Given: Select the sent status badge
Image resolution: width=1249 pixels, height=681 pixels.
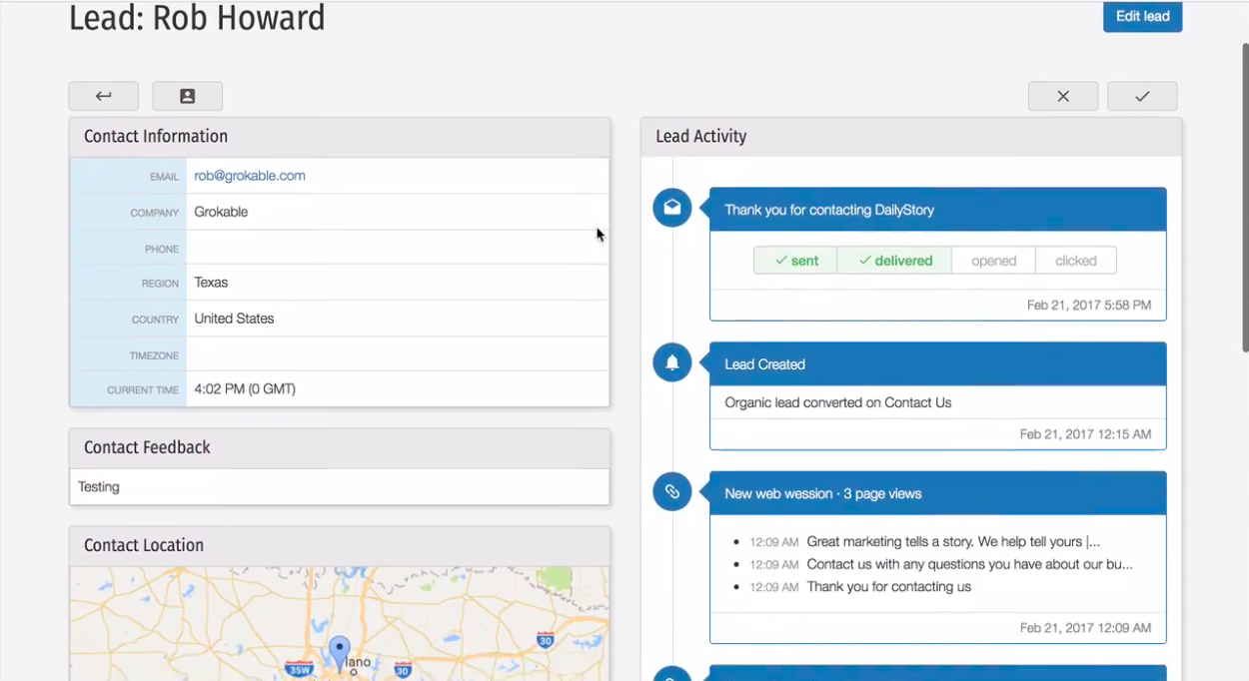Looking at the screenshot, I should [795, 261].
